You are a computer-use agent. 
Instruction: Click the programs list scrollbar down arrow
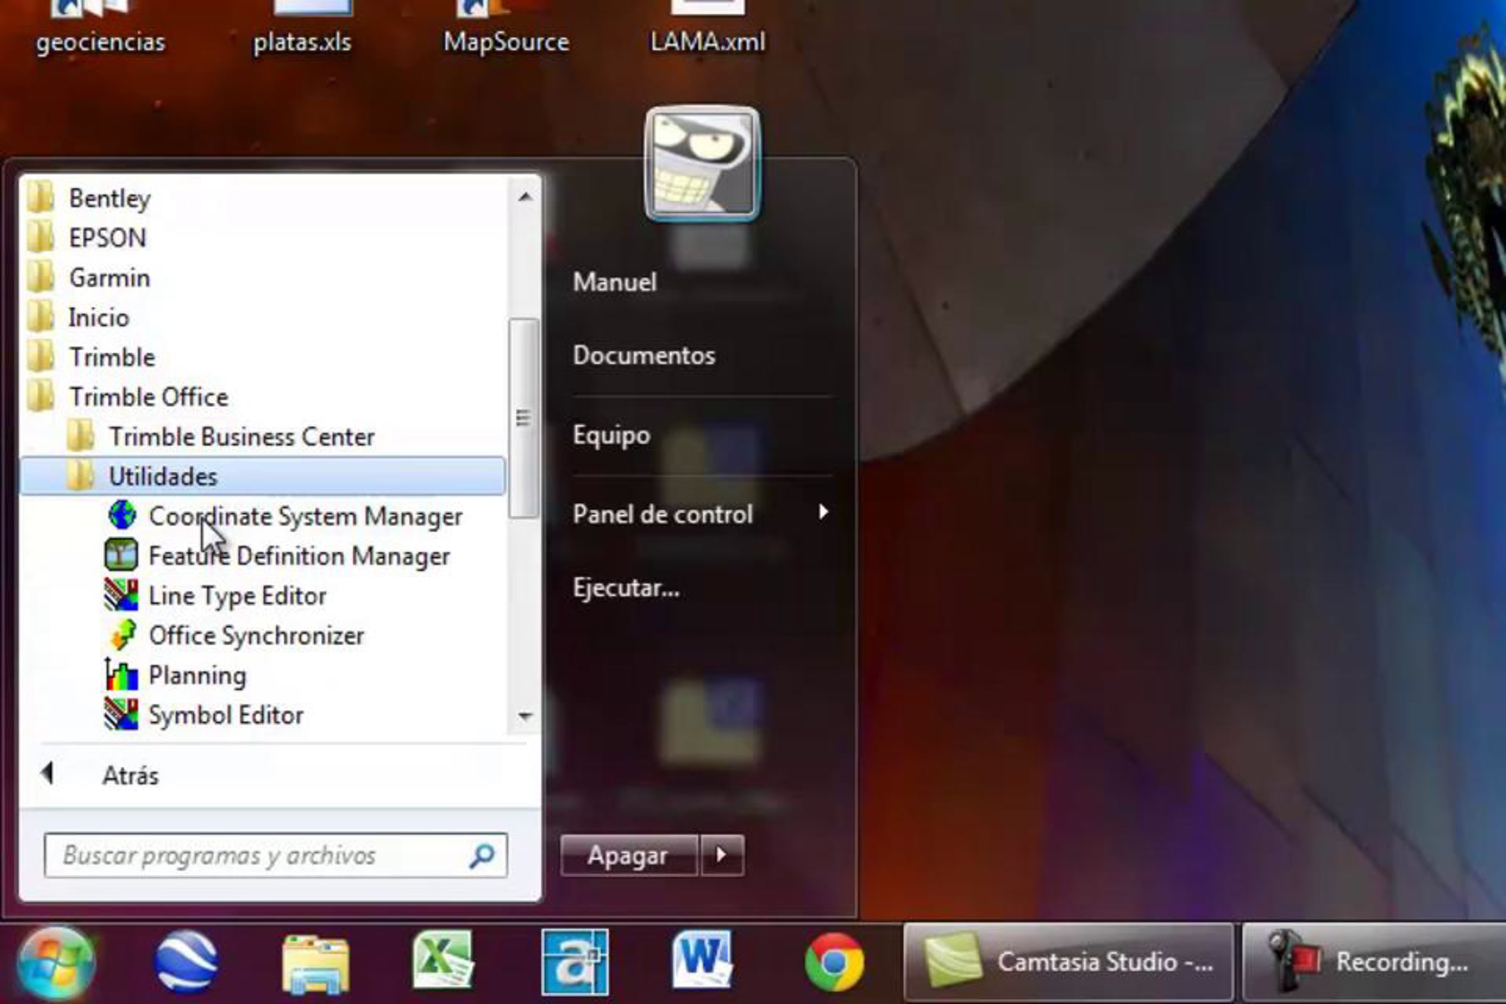click(525, 716)
